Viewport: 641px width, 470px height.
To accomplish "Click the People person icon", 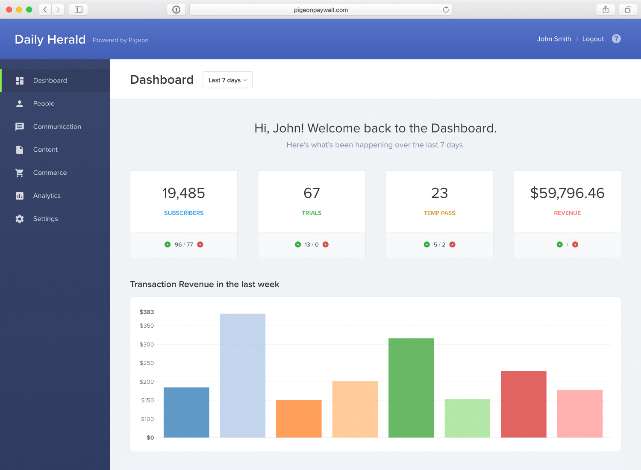I will pos(20,104).
